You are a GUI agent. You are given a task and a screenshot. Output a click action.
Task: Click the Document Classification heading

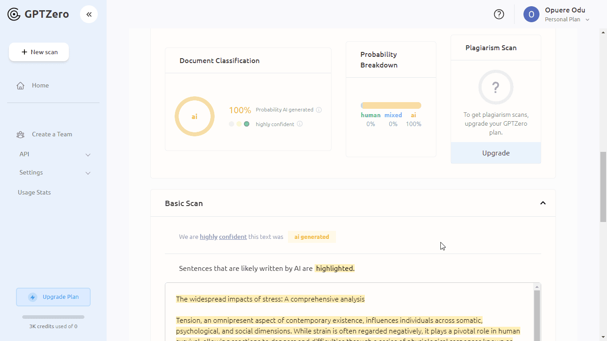[x=220, y=61]
